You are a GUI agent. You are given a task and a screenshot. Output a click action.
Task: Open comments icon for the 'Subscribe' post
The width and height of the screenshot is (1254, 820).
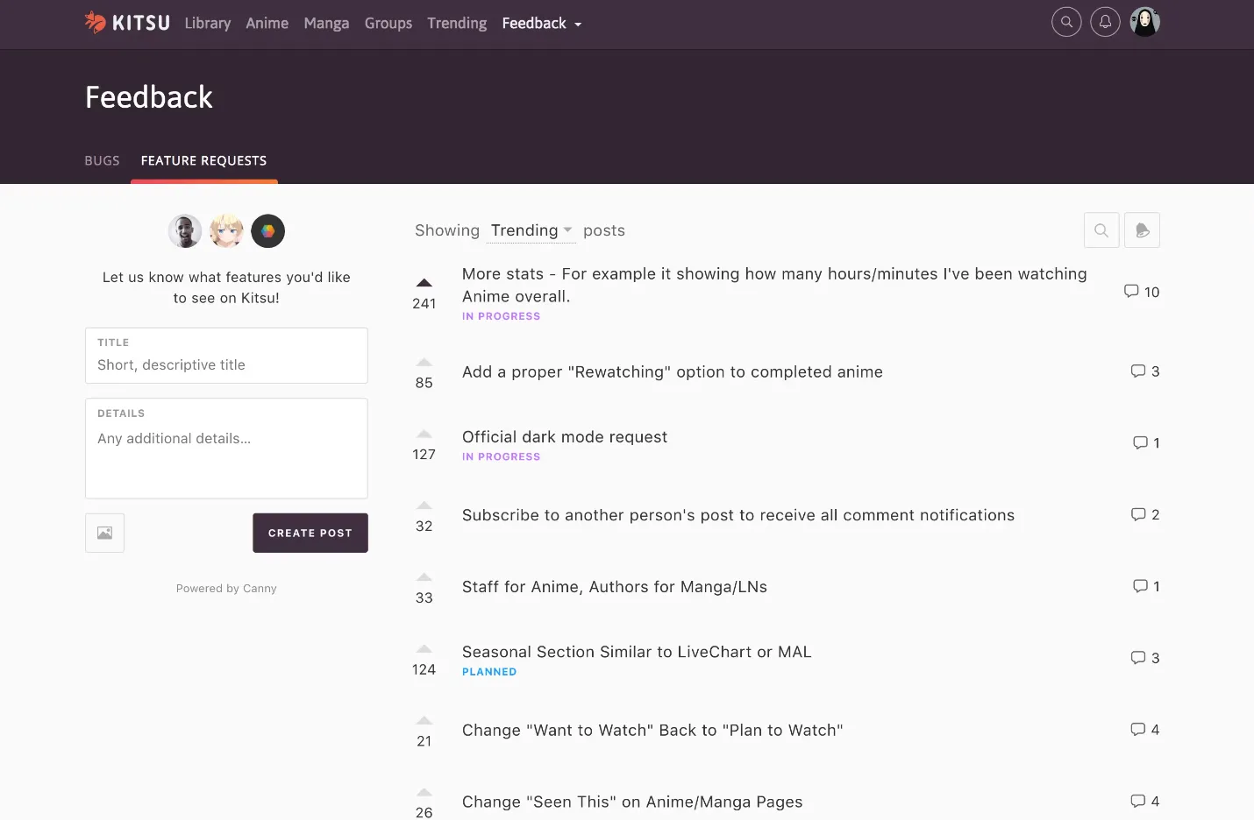[1138, 514]
